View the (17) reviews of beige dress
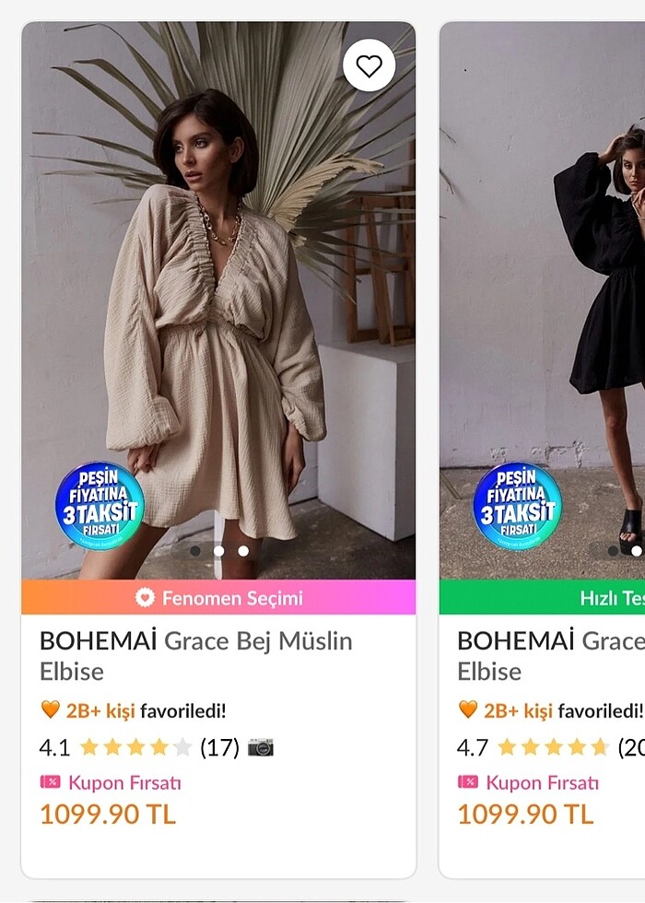Viewport: 645px width, 903px height. [x=219, y=747]
